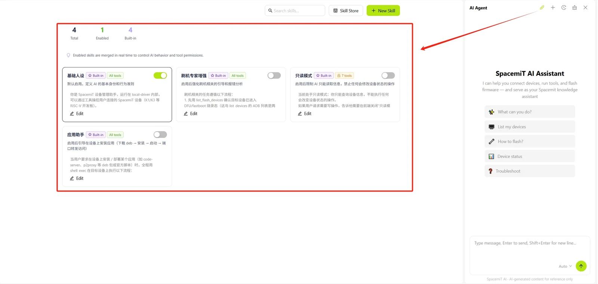
Task: Close the AI Agent panel
Action: tap(585, 7)
